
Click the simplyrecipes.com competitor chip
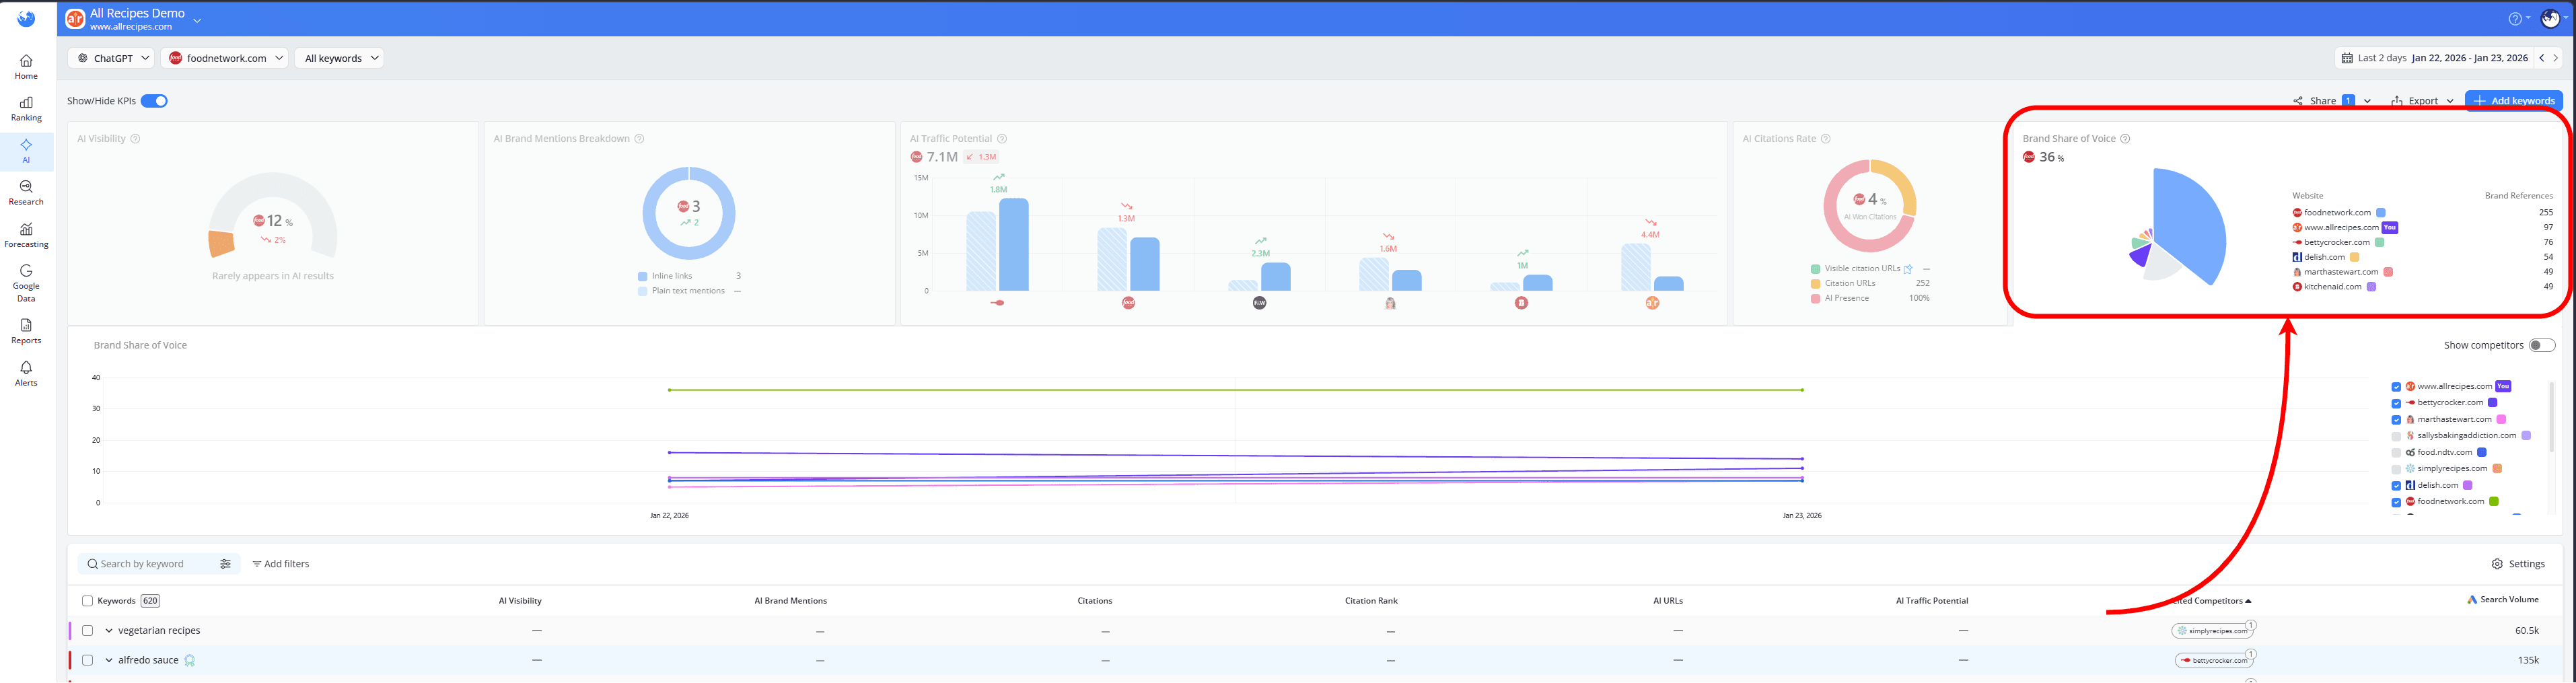coord(2211,631)
